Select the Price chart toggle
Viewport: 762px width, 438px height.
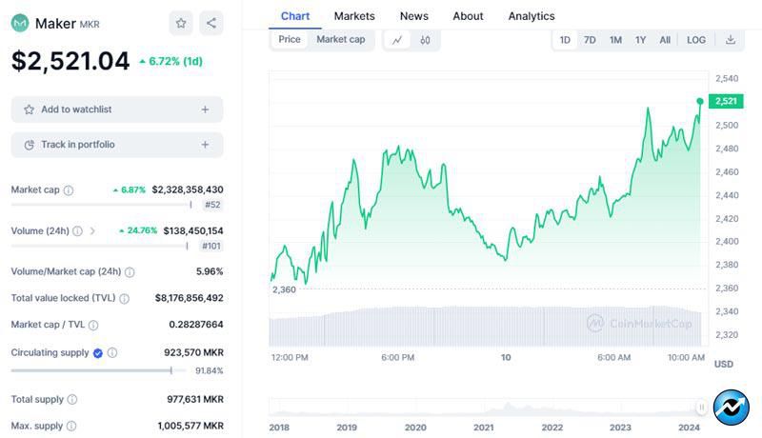[290, 39]
